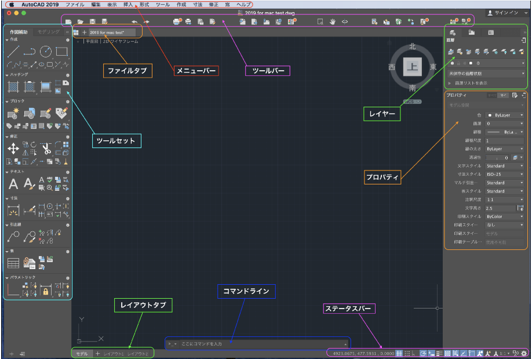Image resolution: width=532 pixels, height=359 pixels.
Task: Click the white 色 swatch in properties
Action: [x=490, y=115]
